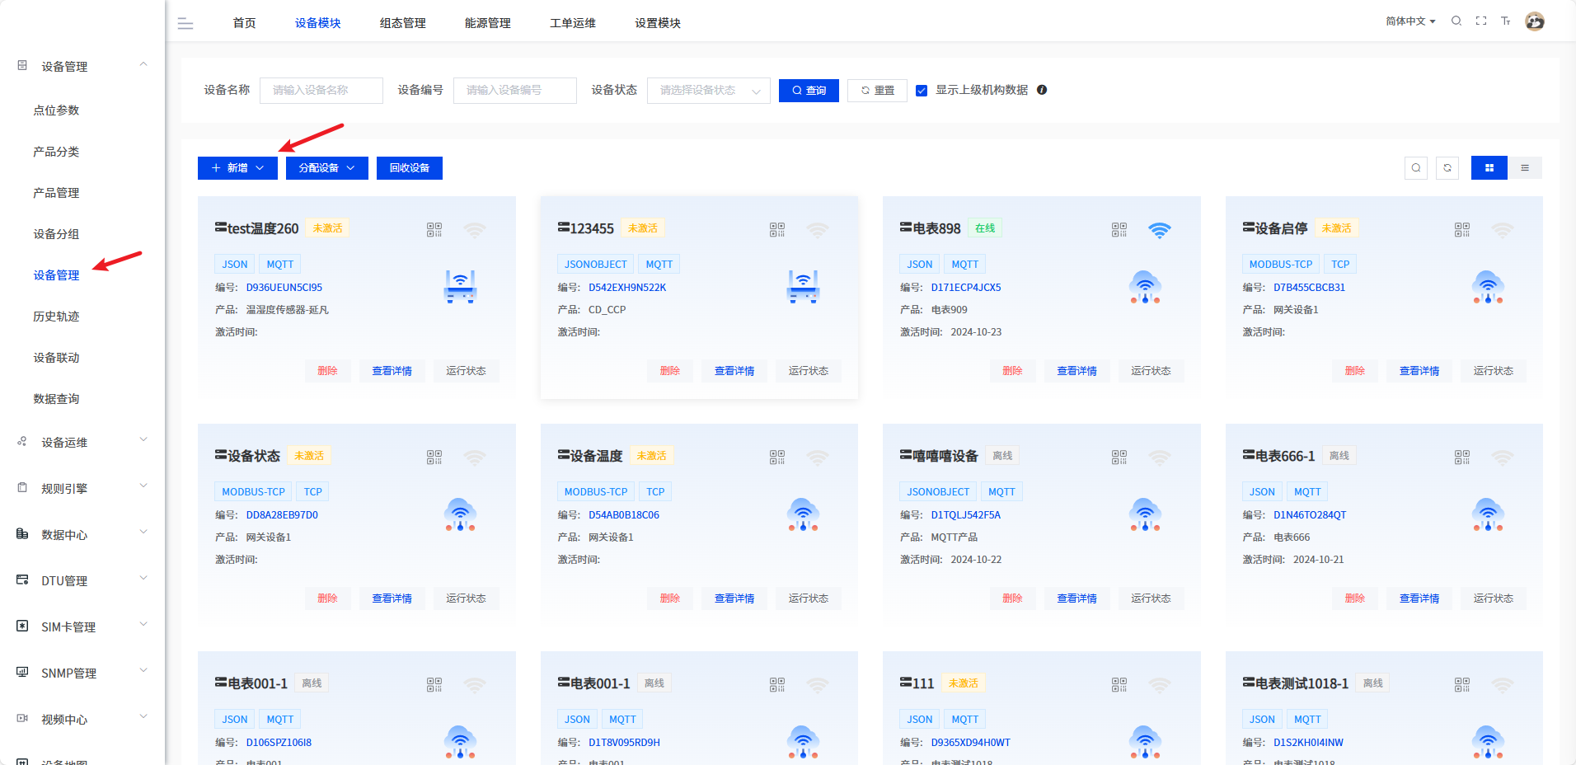Click online wifi signal icon on 电表898
1576x765 pixels.
1160,230
